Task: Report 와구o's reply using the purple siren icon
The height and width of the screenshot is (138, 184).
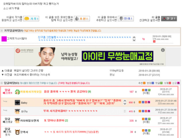Action: point(149,111)
